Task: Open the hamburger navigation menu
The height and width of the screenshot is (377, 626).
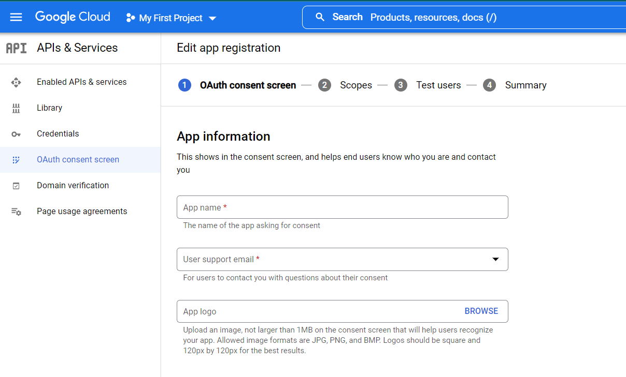Action: [16, 18]
